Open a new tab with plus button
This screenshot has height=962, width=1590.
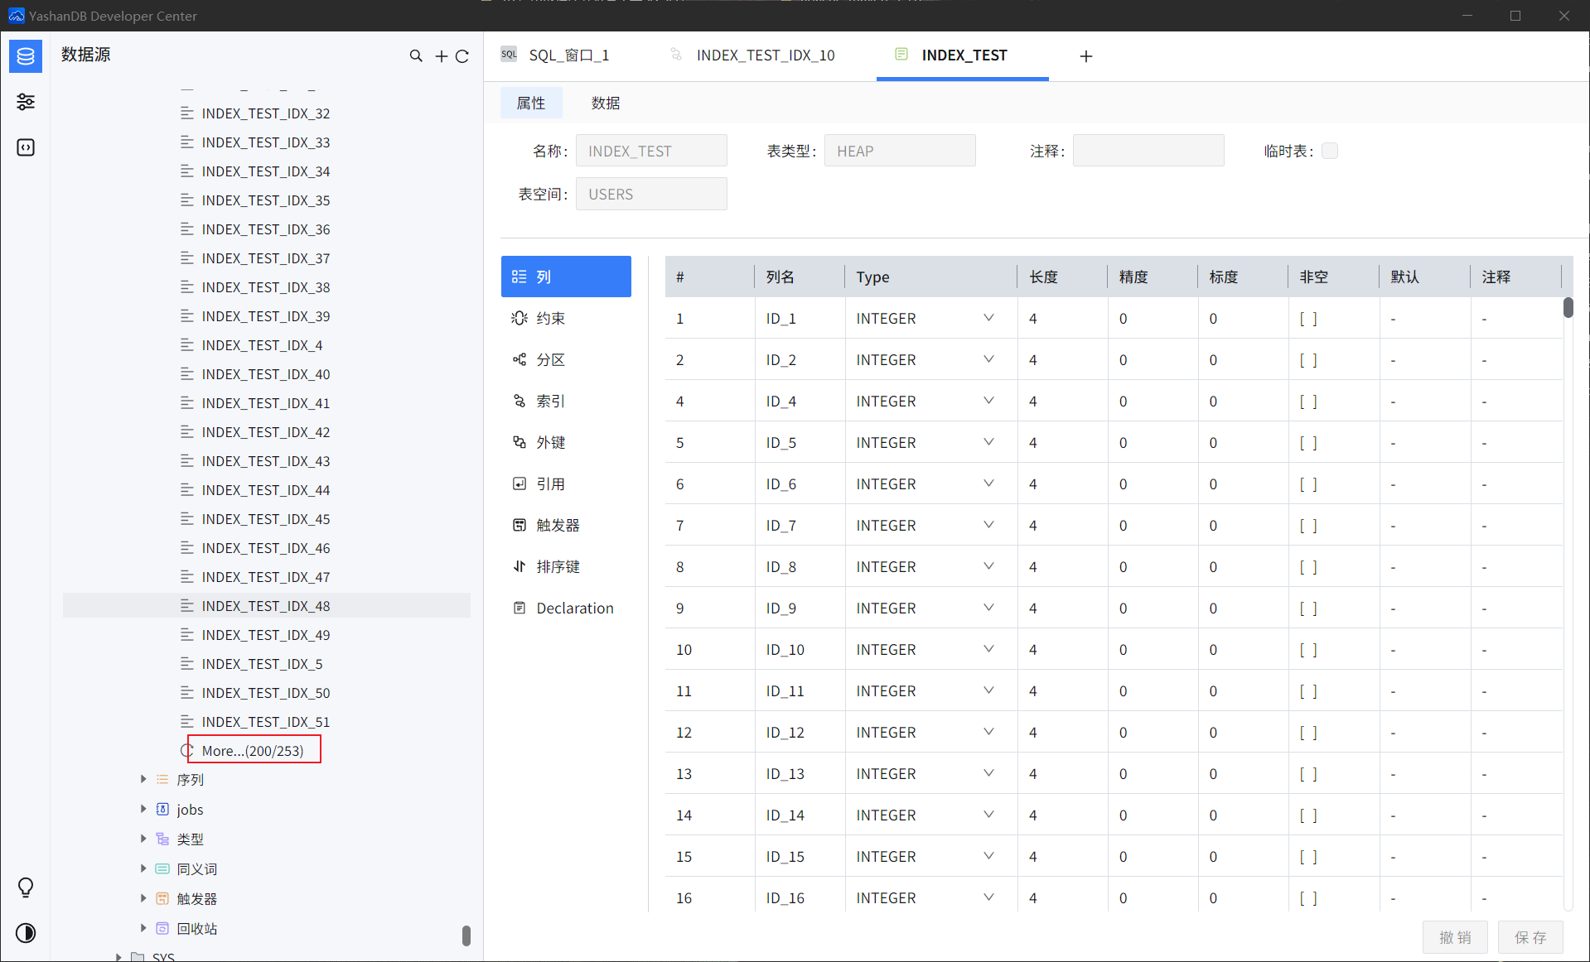point(1086,56)
